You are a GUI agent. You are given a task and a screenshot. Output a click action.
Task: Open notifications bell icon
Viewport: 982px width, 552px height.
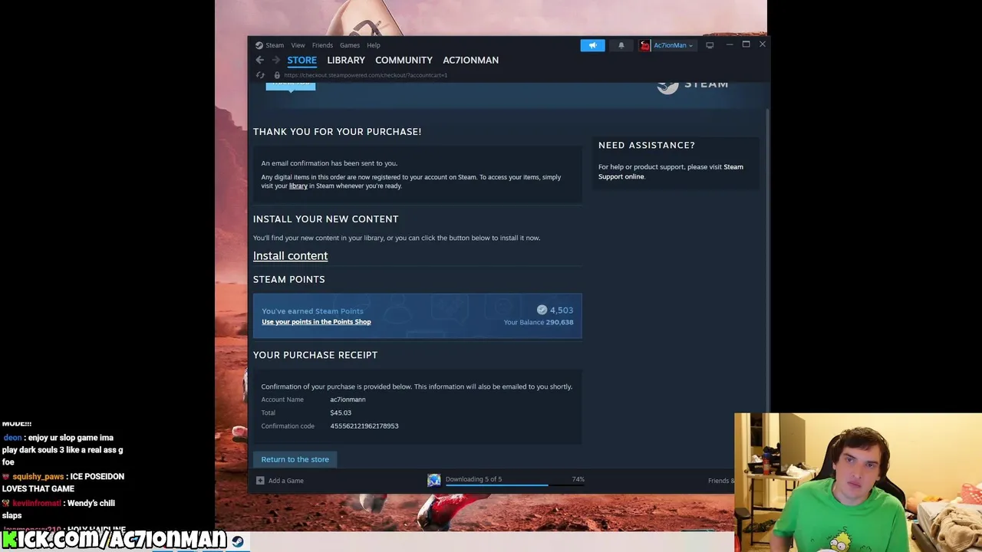tap(621, 45)
